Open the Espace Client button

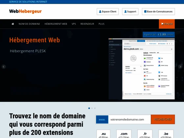click(x=108, y=11)
